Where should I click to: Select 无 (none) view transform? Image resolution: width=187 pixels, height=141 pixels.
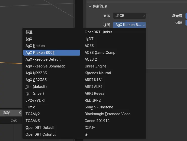pyautogui.click(x=114, y=134)
